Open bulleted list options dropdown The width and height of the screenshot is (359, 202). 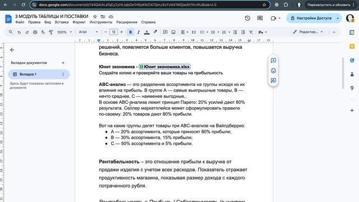point(215,33)
